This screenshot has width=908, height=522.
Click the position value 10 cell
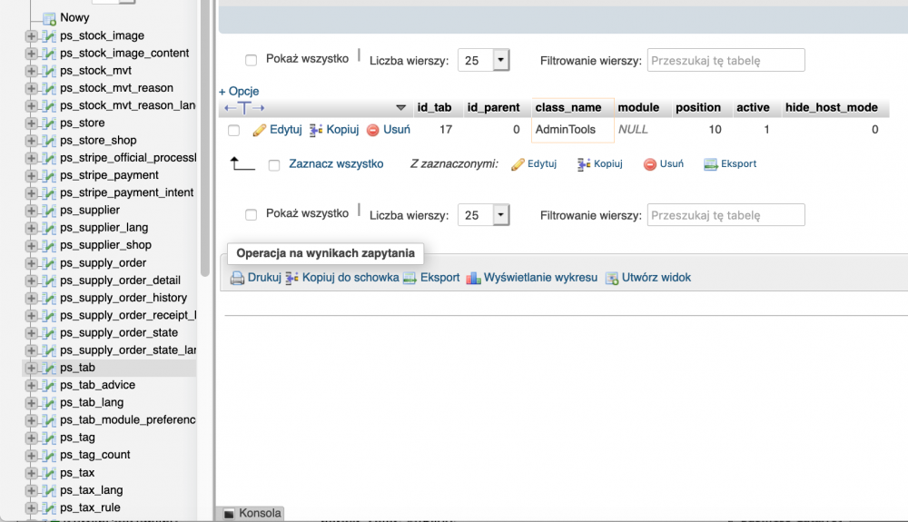coord(716,130)
